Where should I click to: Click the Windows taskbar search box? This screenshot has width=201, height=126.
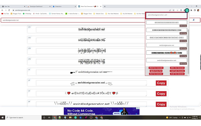click(23, 117)
